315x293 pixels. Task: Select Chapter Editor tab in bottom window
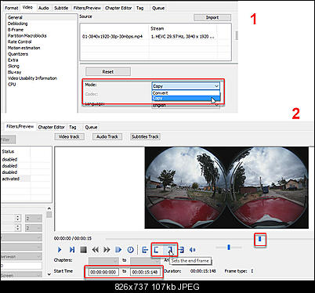(52, 127)
